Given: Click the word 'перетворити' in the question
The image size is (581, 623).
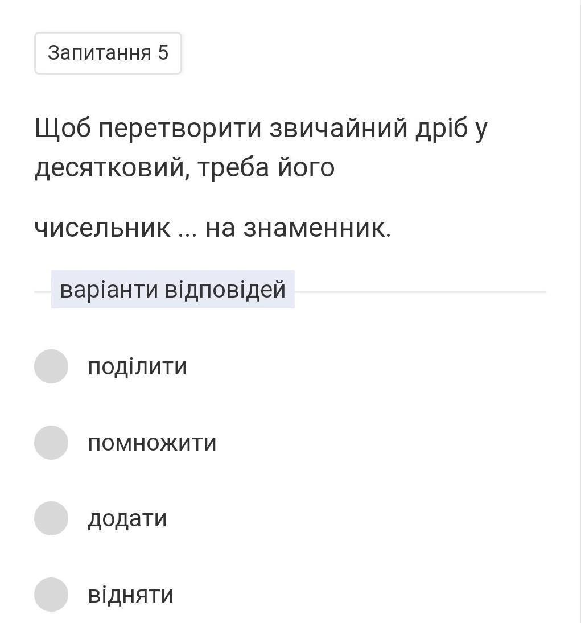Looking at the screenshot, I should click(180, 129).
